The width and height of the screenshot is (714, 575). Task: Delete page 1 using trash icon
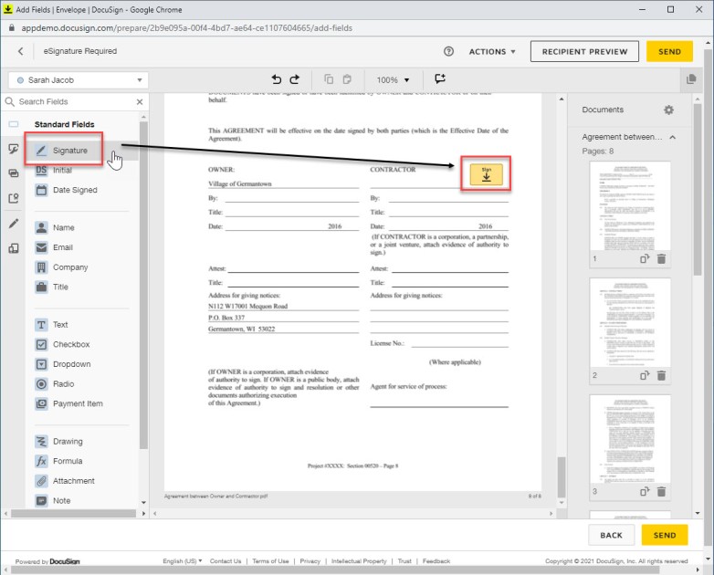point(661,259)
